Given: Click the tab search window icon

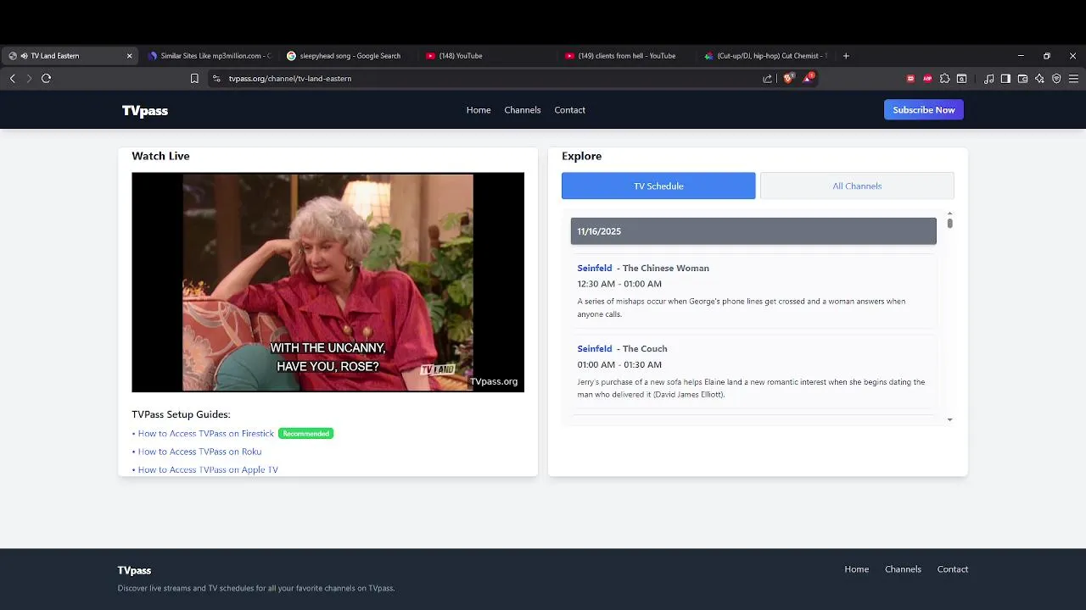Looking at the screenshot, I should 961,78.
